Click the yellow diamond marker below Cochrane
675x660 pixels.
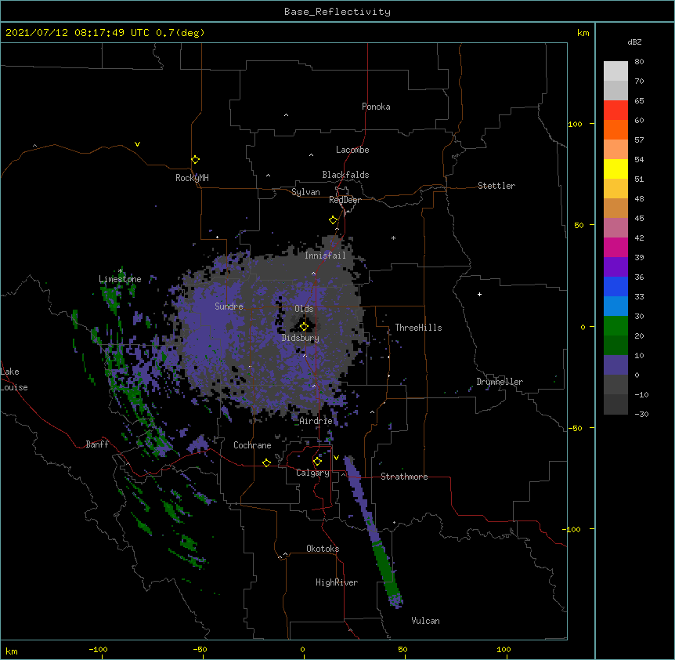point(266,462)
